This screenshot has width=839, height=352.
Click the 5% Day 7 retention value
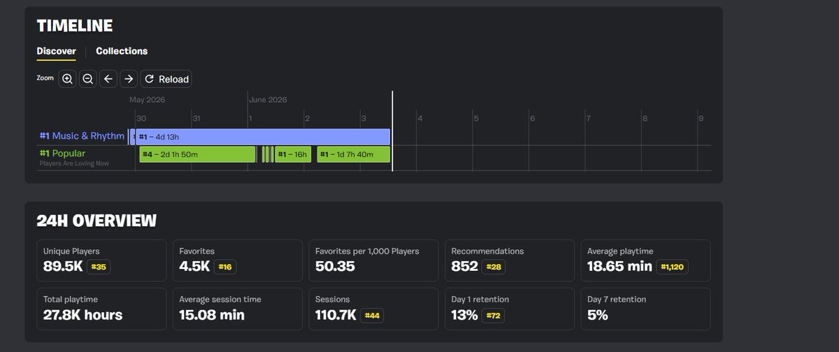tap(597, 315)
